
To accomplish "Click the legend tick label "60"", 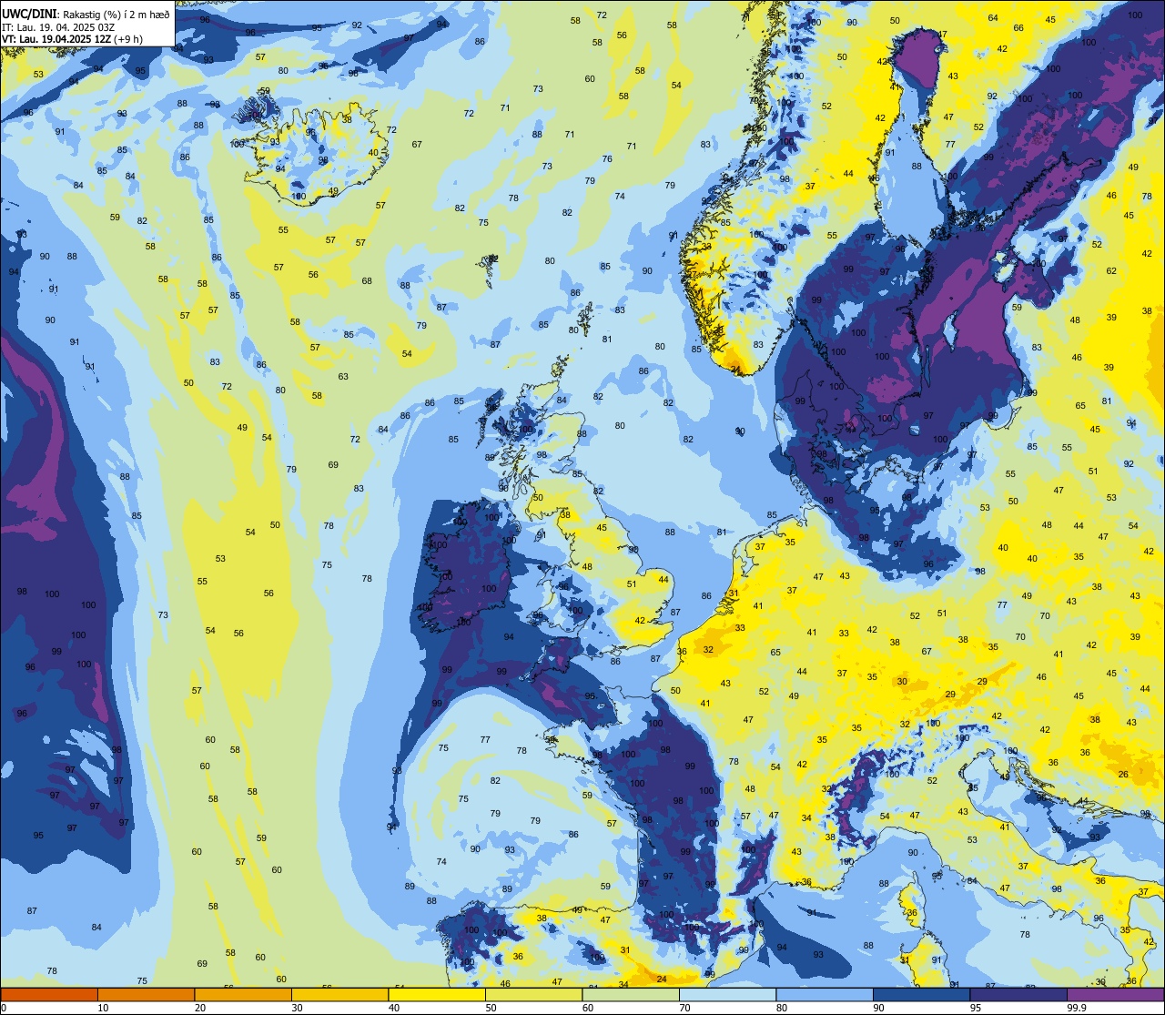I will click(x=588, y=1008).
